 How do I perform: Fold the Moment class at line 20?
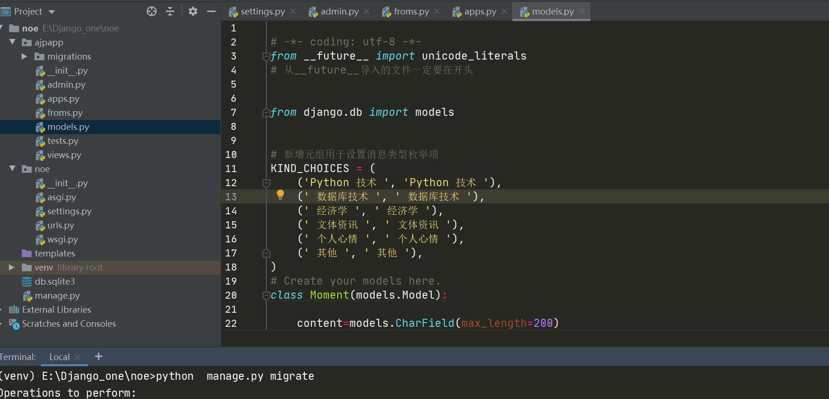pyautogui.click(x=266, y=295)
